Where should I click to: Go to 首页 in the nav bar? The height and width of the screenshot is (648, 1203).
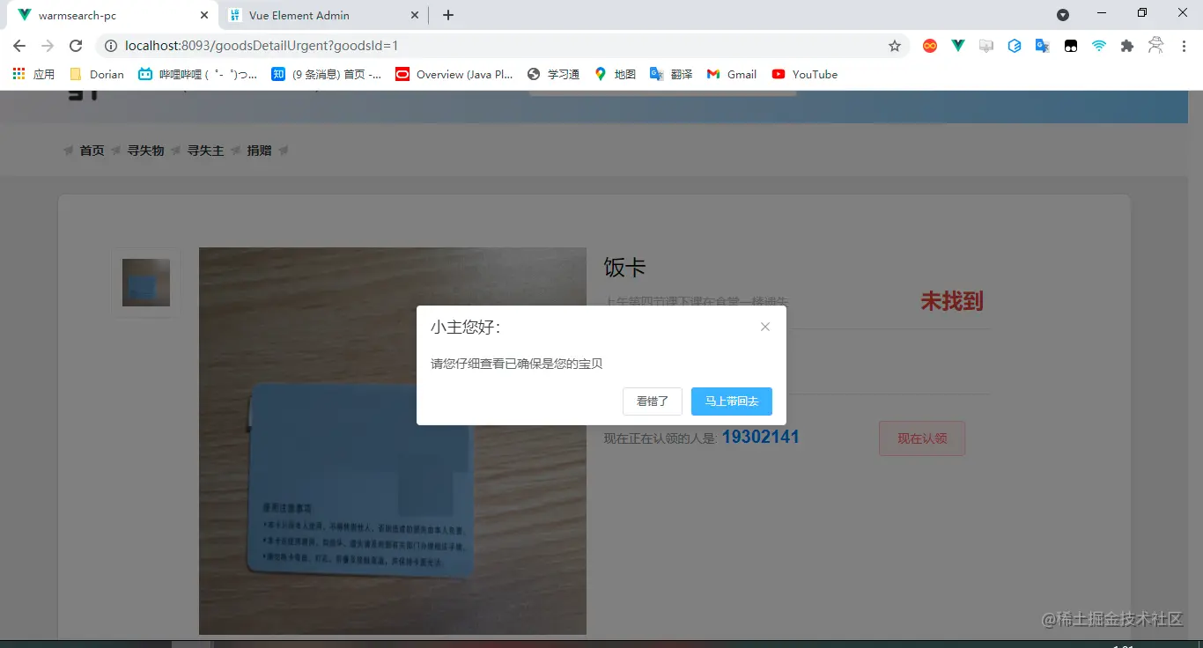pos(92,151)
